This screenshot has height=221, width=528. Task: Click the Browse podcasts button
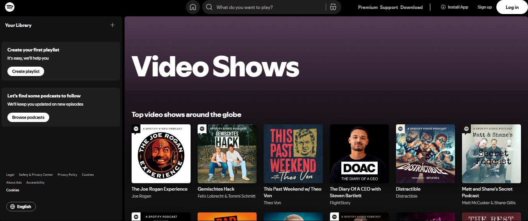click(x=28, y=117)
